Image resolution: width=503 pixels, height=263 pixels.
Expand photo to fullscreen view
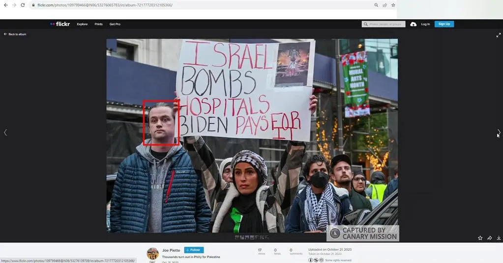[498, 35]
